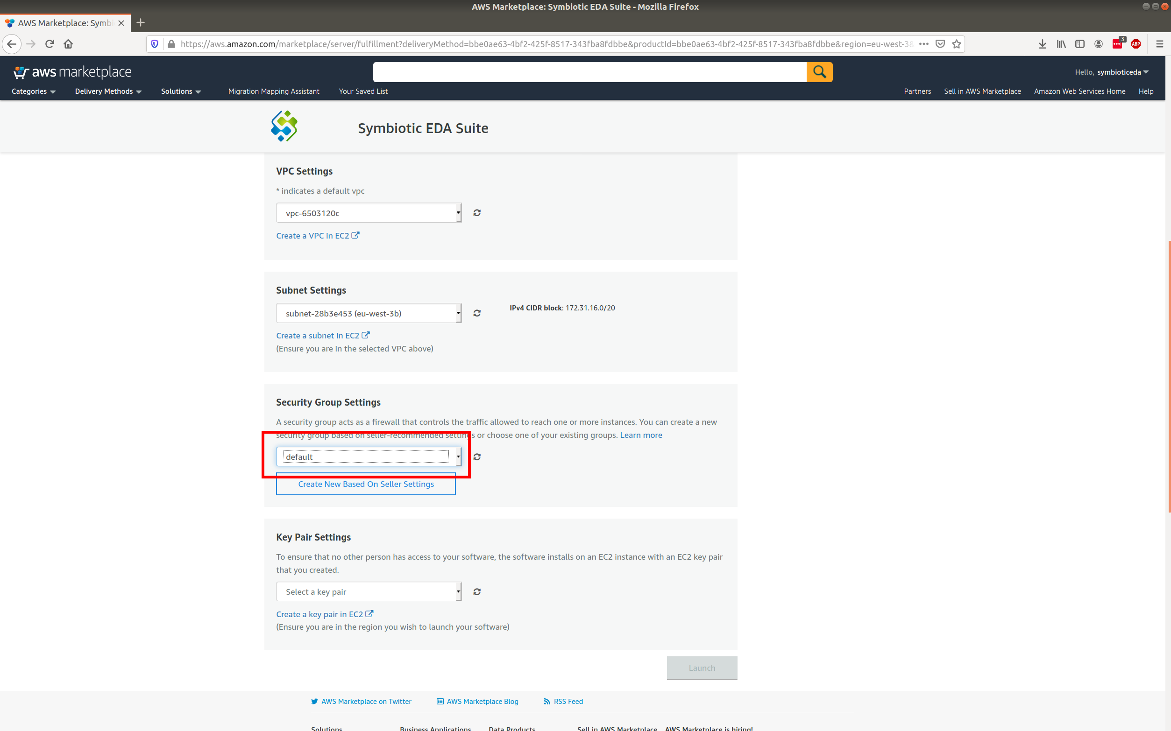Click Create a subnet in EC2 link

coord(323,336)
